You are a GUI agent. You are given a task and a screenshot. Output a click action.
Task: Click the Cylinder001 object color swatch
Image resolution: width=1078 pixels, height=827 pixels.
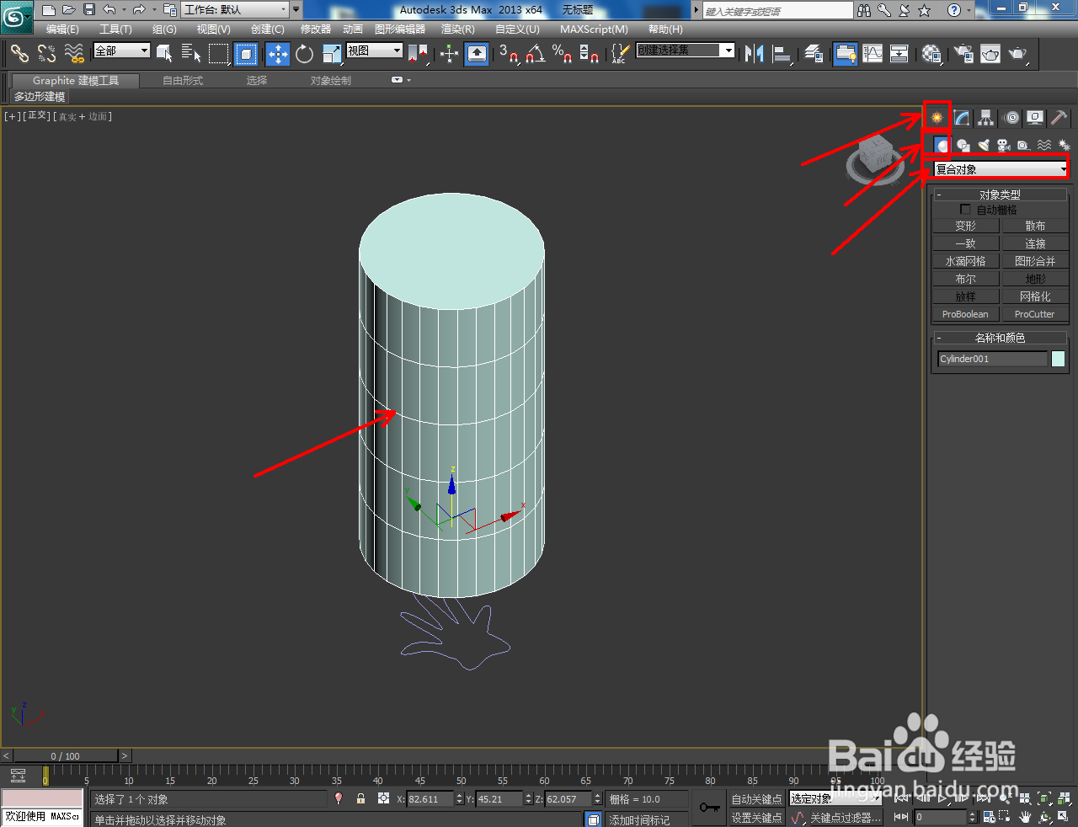tap(1059, 359)
